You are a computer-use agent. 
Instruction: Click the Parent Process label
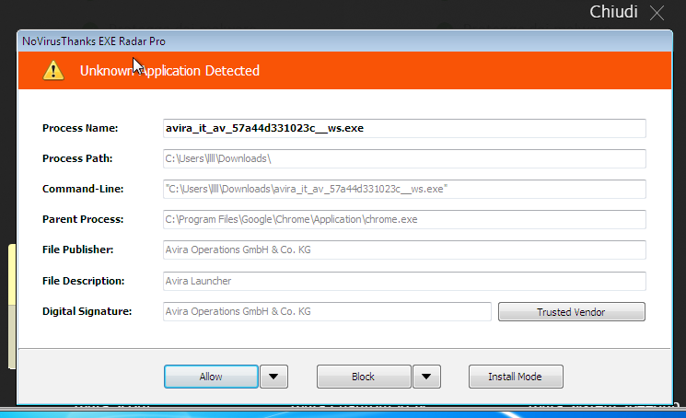pyautogui.click(x=83, y=219)
